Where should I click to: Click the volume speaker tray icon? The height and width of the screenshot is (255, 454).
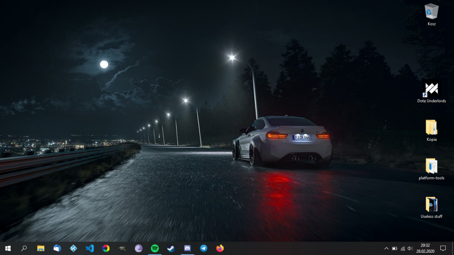410,248
